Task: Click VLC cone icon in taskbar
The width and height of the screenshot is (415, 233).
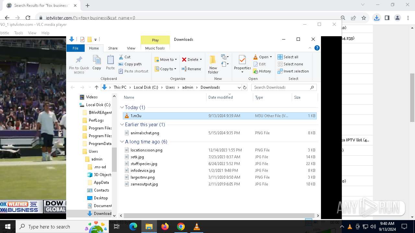Action: click(x=196, y=227)
